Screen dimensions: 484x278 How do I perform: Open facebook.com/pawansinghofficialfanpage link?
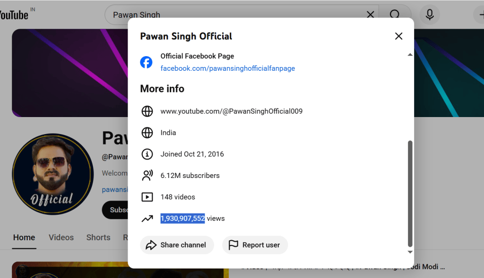227,68
